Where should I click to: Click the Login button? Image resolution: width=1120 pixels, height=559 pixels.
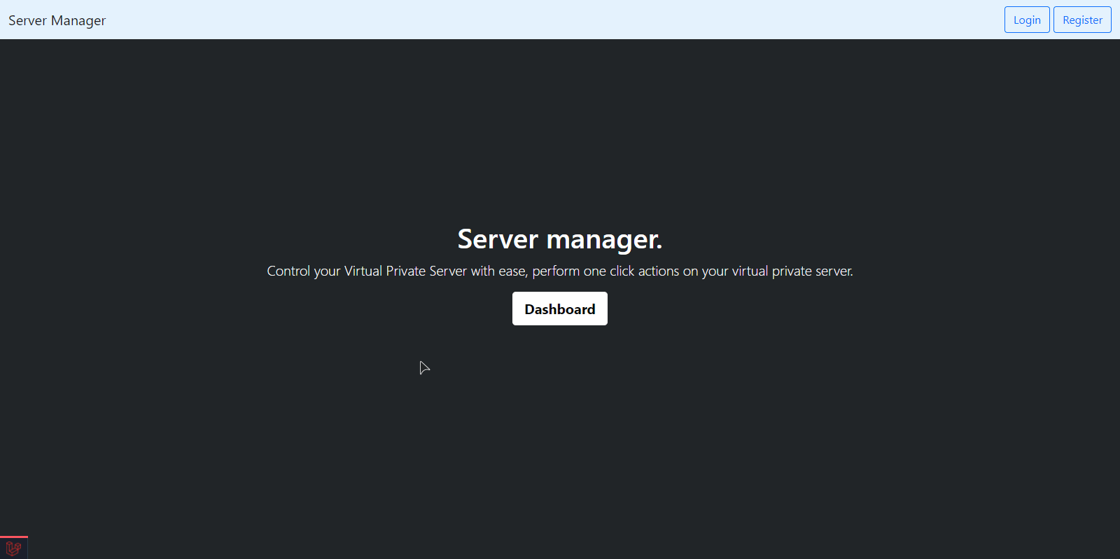click(1027, 20)
